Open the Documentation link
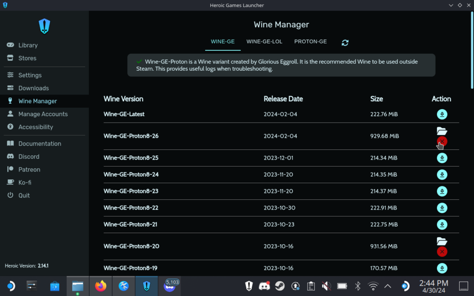This screenshot has width=474, height=296. 44,143
